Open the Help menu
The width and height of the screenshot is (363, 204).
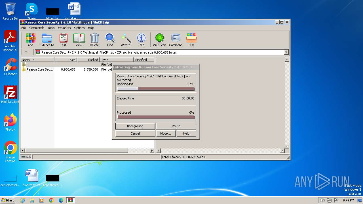pyautogui.click(x=91, y=28)
